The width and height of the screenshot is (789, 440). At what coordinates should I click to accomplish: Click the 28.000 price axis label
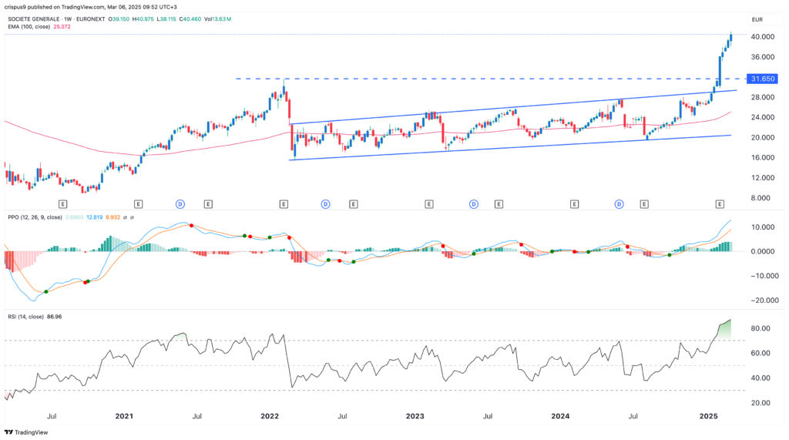click(x=762, y=97)
